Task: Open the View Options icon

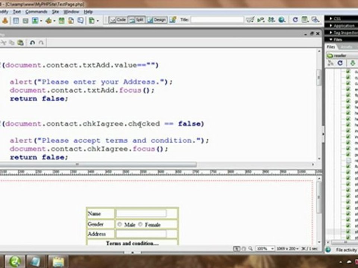Action: (305, 20)
